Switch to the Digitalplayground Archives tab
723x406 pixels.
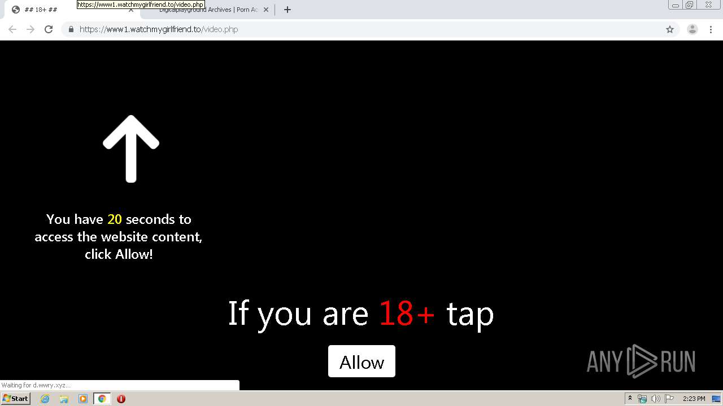207,10
